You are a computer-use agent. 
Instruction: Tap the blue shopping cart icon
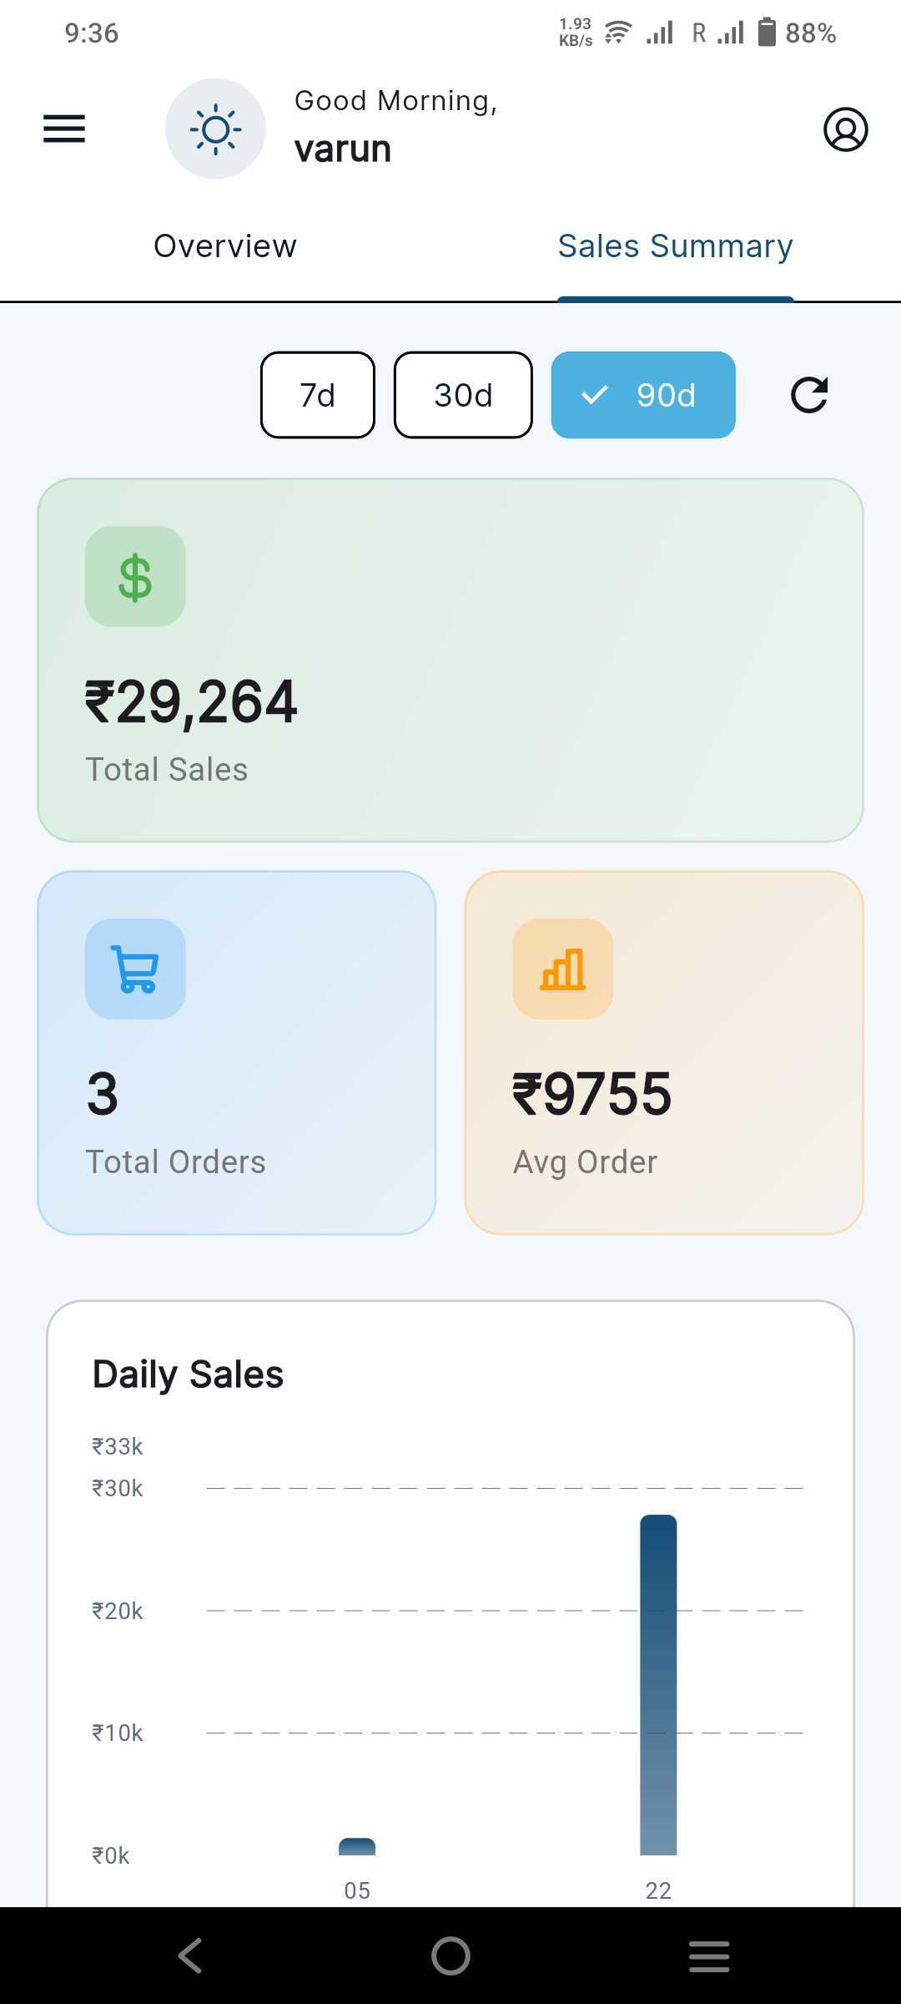pyautogui.click(x=135, y=969)
